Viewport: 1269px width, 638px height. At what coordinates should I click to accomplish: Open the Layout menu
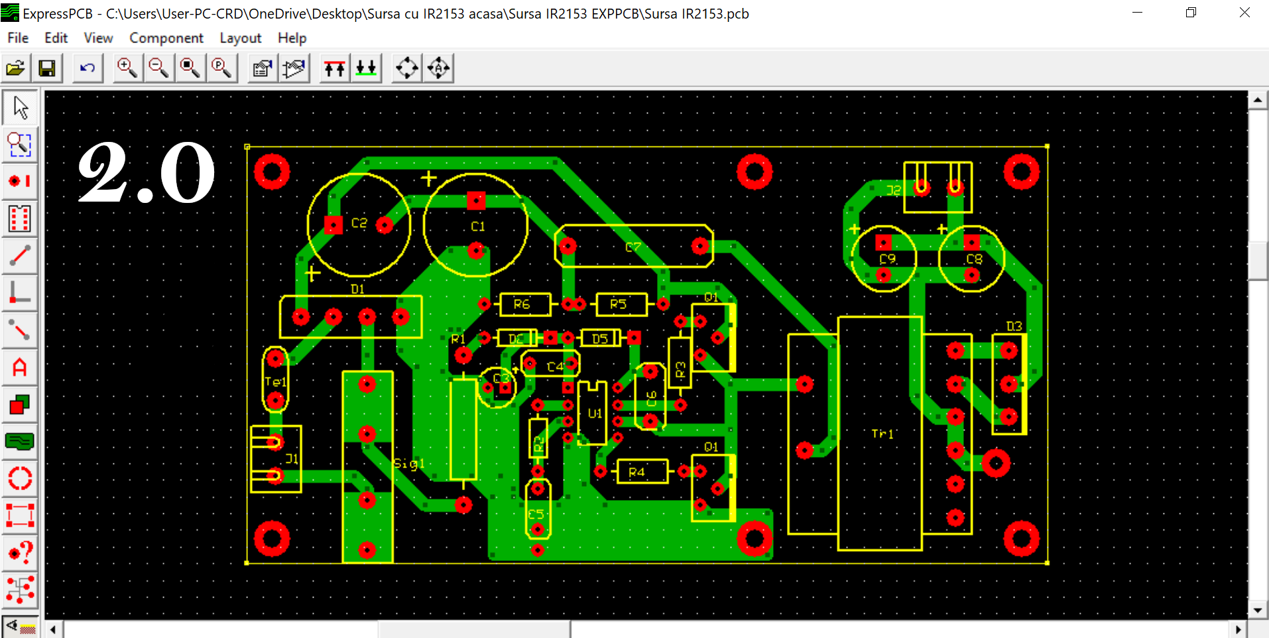click(x=240, y=38)
